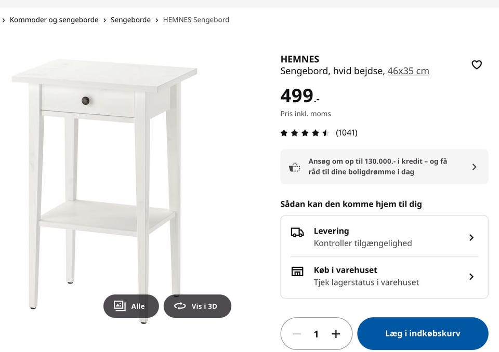
Task: Click the store warehouse icon
Action: pyautogui.click(x=297, y=271)
